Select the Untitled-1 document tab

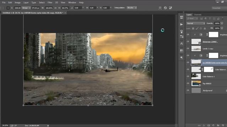(33, 13)
